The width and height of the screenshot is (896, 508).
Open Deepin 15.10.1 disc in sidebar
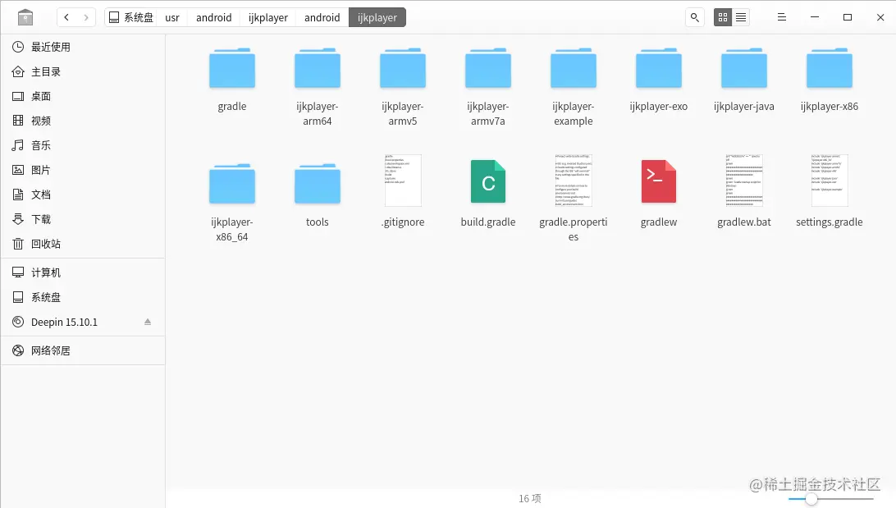click(x=83, y=322)
